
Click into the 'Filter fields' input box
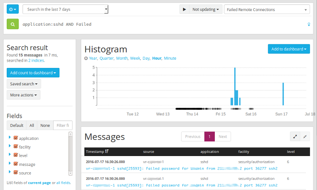63,126
